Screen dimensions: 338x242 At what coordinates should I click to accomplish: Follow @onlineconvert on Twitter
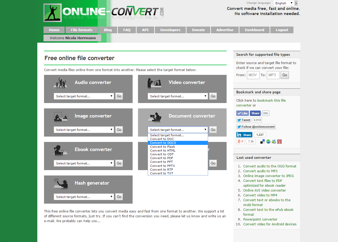click(256, 127)
